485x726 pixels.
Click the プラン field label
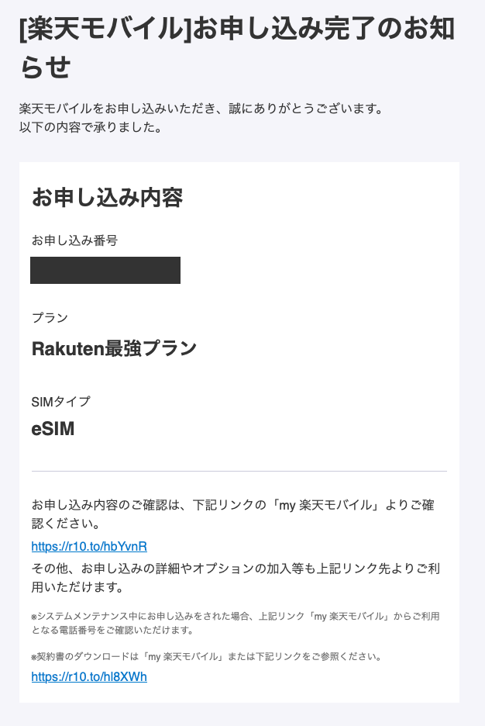coord(50,318)
